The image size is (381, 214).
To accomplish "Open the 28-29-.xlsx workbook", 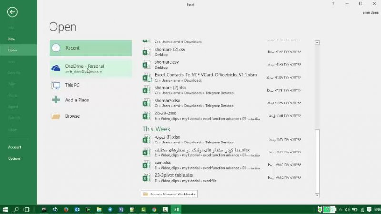I will 165,113.
